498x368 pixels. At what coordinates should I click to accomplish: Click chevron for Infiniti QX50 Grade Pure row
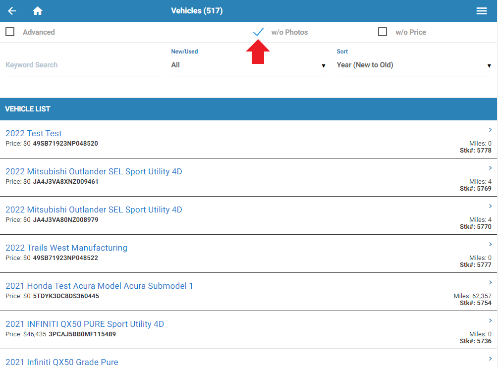(x=491, y=359)
